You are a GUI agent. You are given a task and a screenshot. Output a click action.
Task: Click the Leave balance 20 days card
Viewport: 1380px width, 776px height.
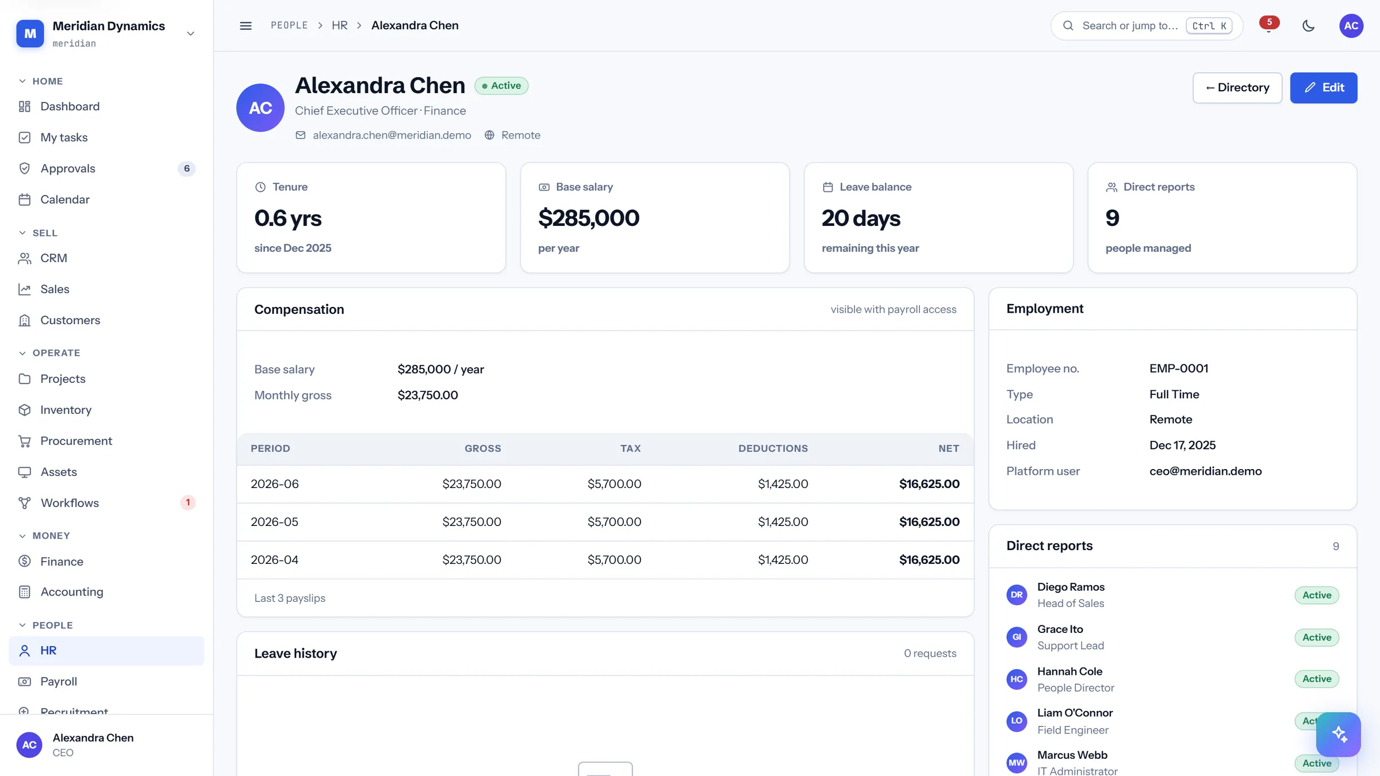tap(938, 218)
